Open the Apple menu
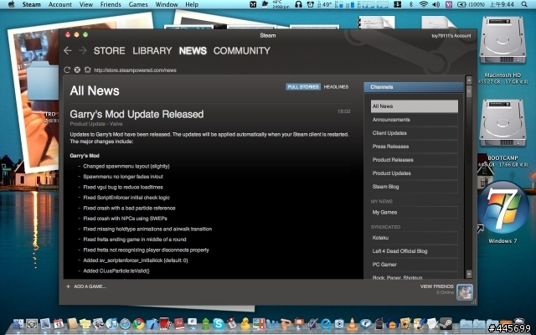This screenshot has width=536, height=335. pos(11,4)
